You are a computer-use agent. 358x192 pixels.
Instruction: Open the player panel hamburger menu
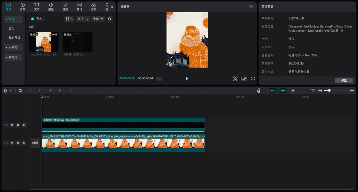(251, 7)
